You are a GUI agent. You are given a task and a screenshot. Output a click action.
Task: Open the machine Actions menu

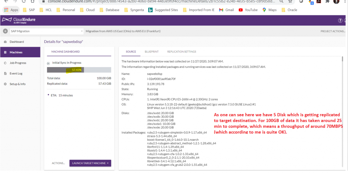point(58,163)
